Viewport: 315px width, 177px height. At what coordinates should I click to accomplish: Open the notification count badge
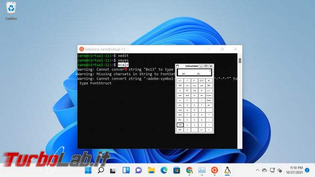click(307, 170)
